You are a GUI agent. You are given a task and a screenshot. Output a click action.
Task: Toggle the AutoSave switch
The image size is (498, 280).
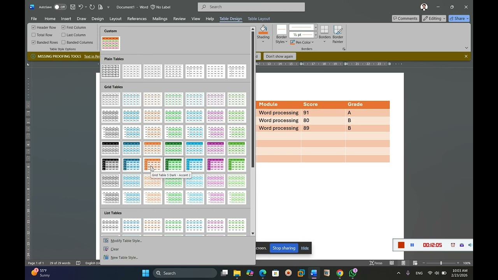tap(60, 7)
